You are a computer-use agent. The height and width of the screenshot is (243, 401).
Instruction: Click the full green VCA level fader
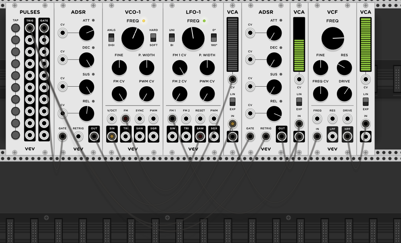click(x=366, y=44)
